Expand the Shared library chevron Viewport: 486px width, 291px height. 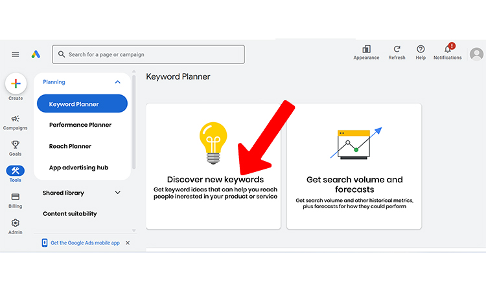coord(117,193)
